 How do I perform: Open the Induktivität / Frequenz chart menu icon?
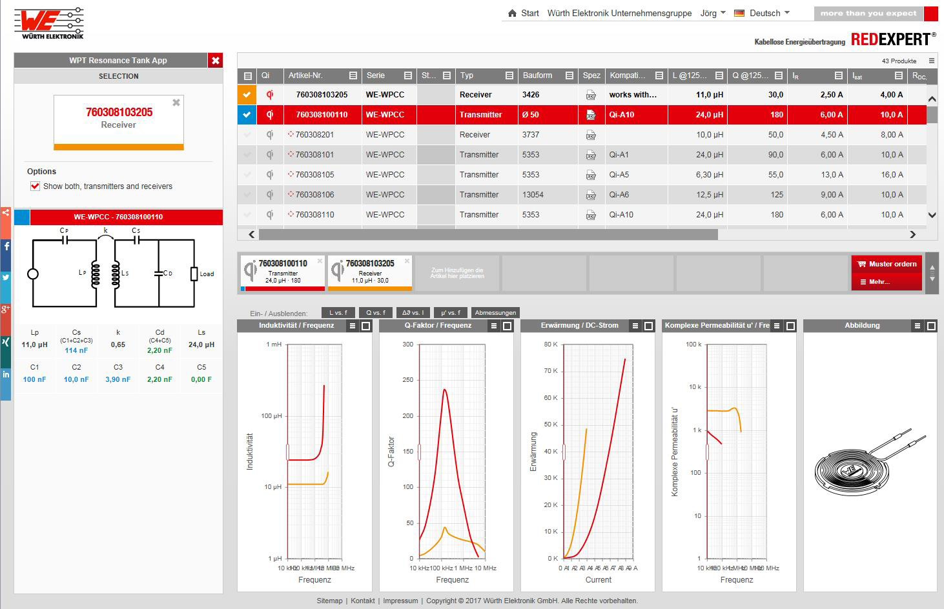tap(353, 326)
